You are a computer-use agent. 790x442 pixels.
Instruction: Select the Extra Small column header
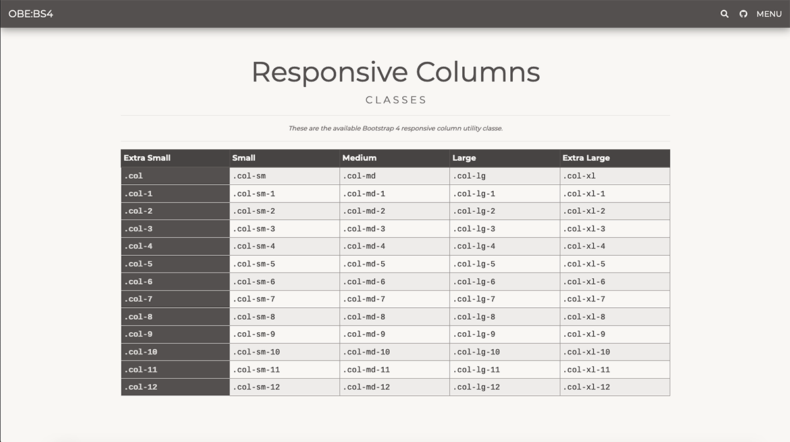coord(175,158)
